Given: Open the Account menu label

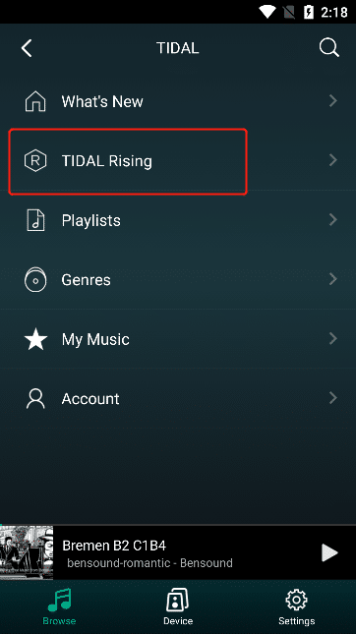Looking at the screenshot, I should 90,399.
